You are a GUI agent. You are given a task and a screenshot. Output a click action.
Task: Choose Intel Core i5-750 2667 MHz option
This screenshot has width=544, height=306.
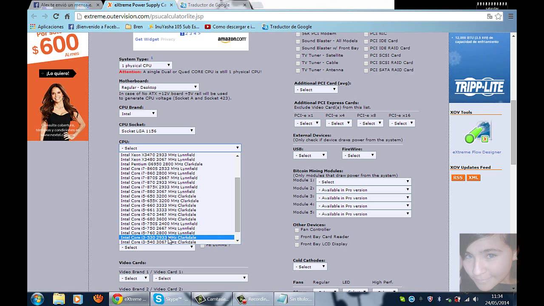click(176, 228)
